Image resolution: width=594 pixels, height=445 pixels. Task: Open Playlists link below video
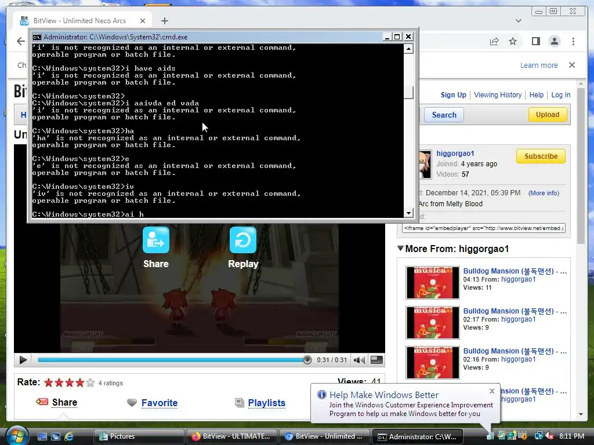pos(266,403)
